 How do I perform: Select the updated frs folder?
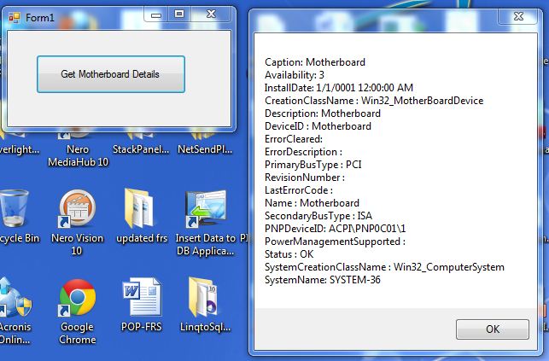[142, 217]
